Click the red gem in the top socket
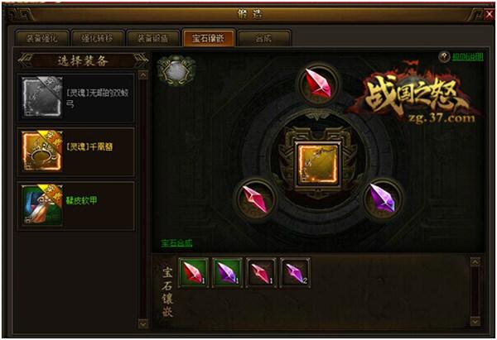The image size is (497, 340). tap(317, 84)
